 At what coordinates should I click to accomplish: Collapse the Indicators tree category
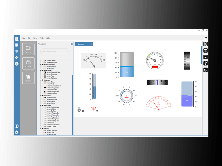coord(41,105)
